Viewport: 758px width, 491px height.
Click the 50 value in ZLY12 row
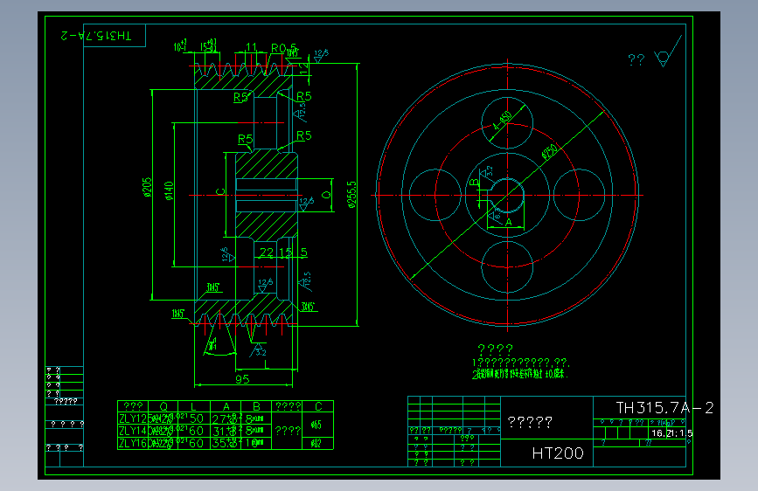196,418
